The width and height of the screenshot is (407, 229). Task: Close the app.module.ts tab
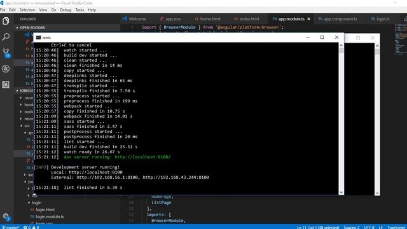tap(308, 19)
